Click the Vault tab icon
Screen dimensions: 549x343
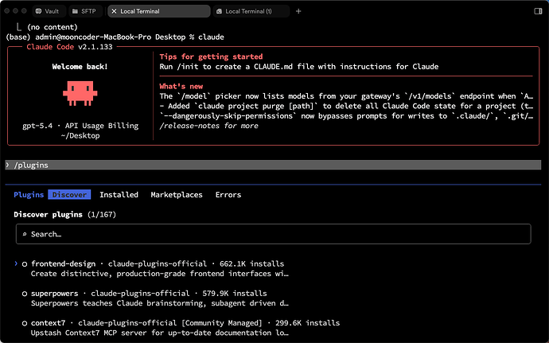(x=39, y=11)
